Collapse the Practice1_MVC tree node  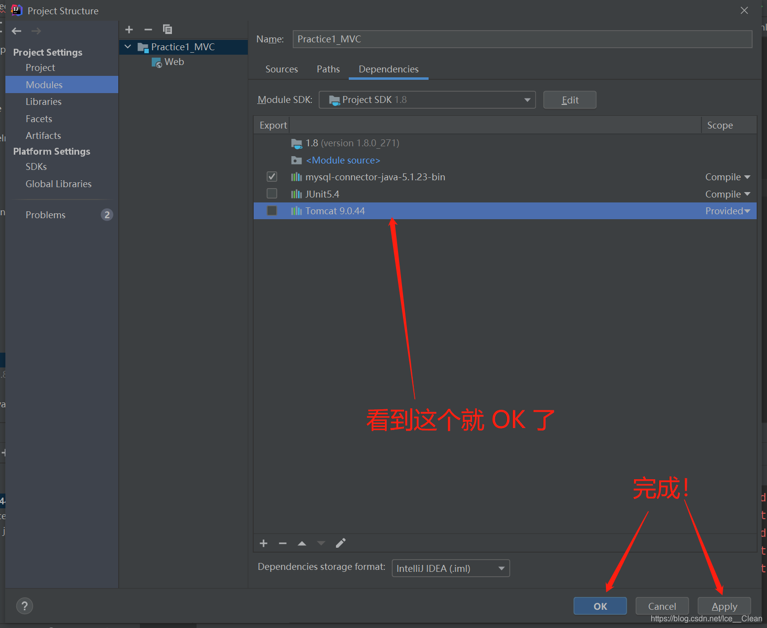pos(128,47)
